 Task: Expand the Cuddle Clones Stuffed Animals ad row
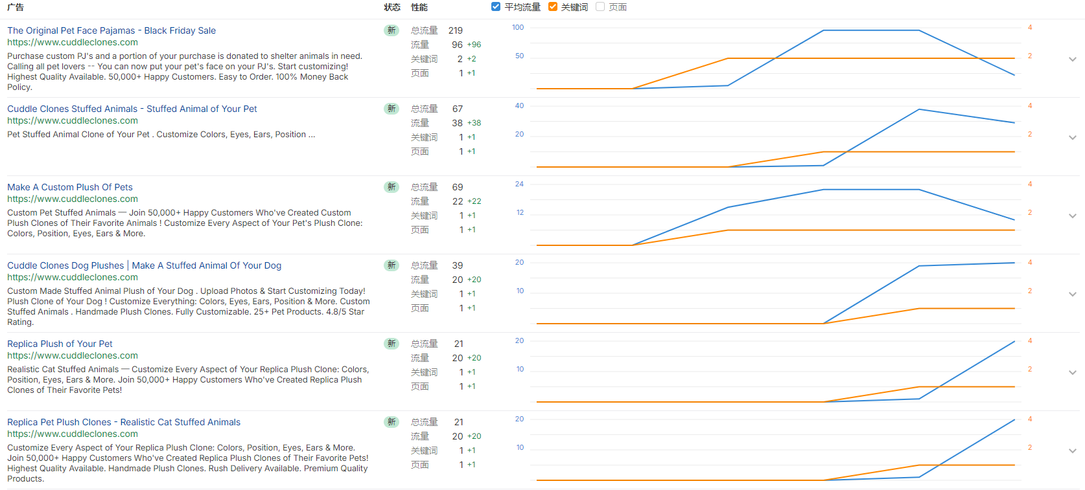(1073, 137)
